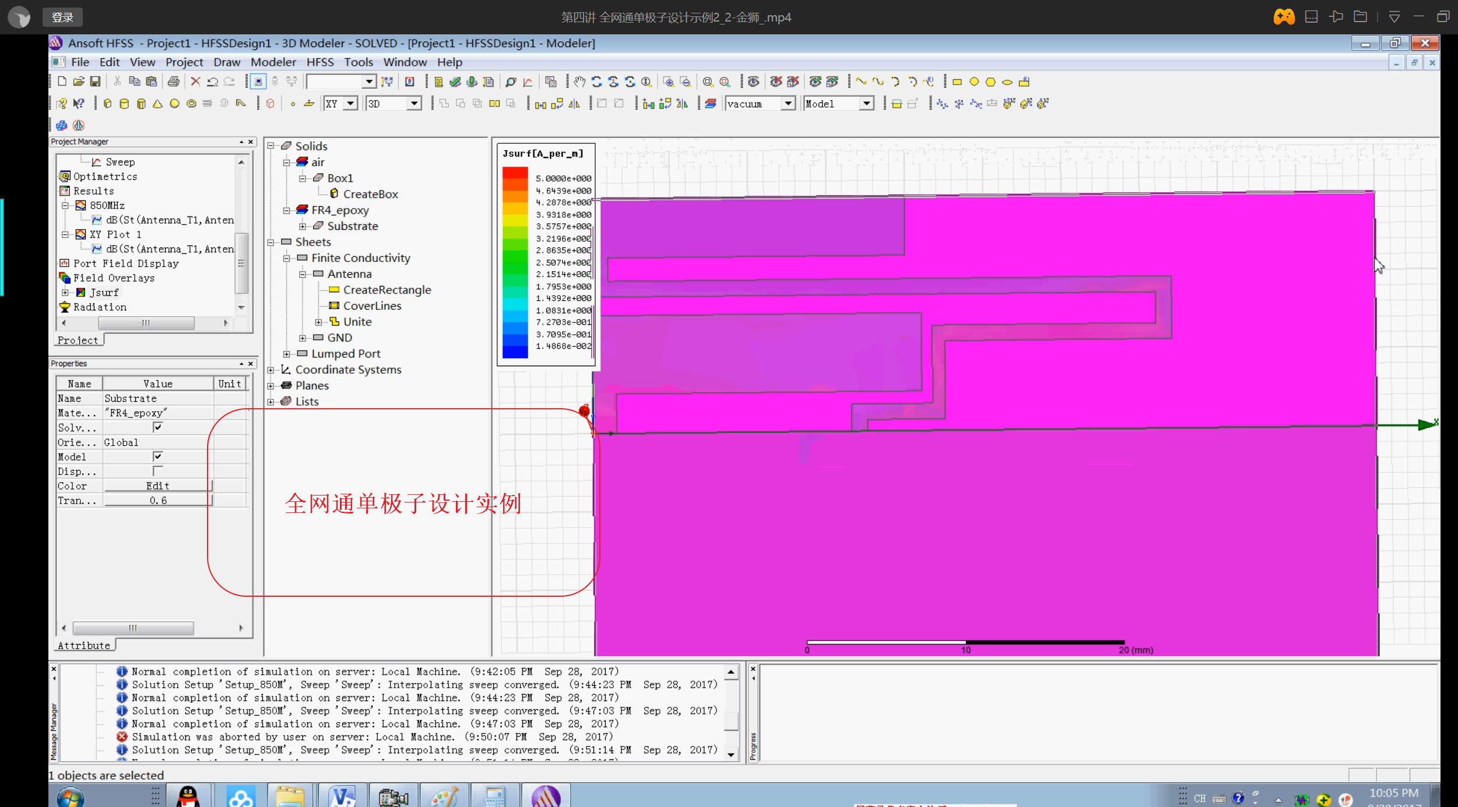The image size is (1458, 807).
Task: Click the Draw Rectangle sheet icon
Action: pos(957,82)
